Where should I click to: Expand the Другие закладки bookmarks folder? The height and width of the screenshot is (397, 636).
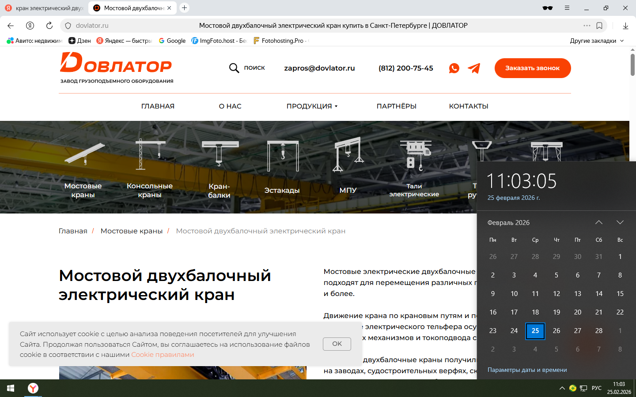point(597,41)
